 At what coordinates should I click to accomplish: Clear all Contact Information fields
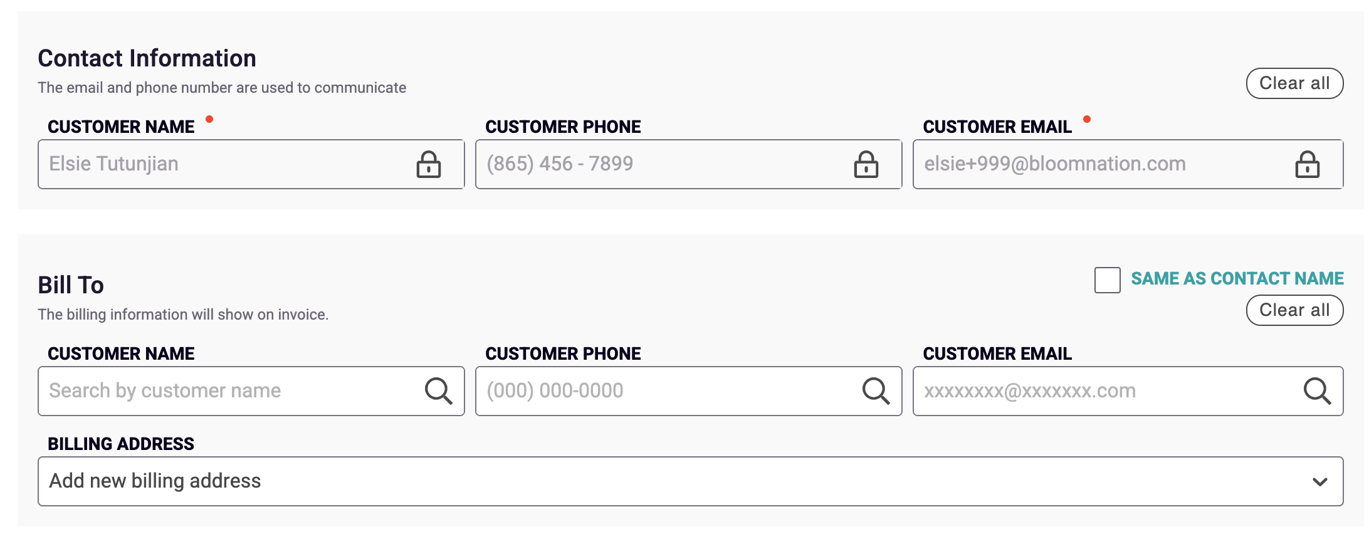(x=1294, y=83)
